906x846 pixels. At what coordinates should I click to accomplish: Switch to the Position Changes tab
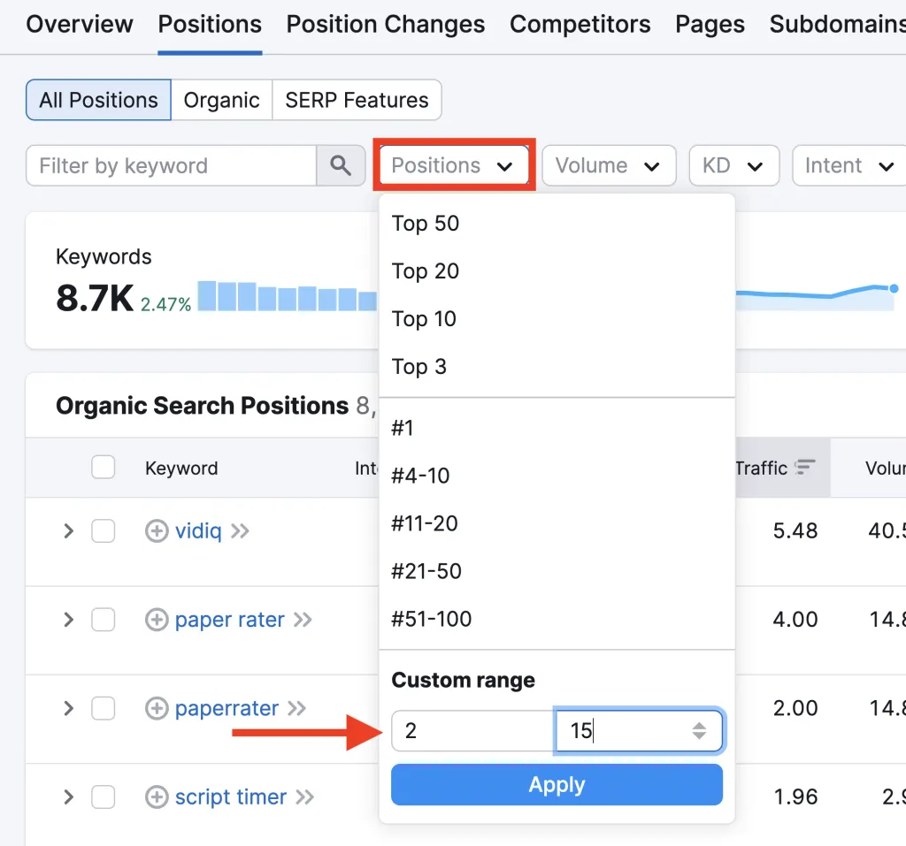[386, 24]
